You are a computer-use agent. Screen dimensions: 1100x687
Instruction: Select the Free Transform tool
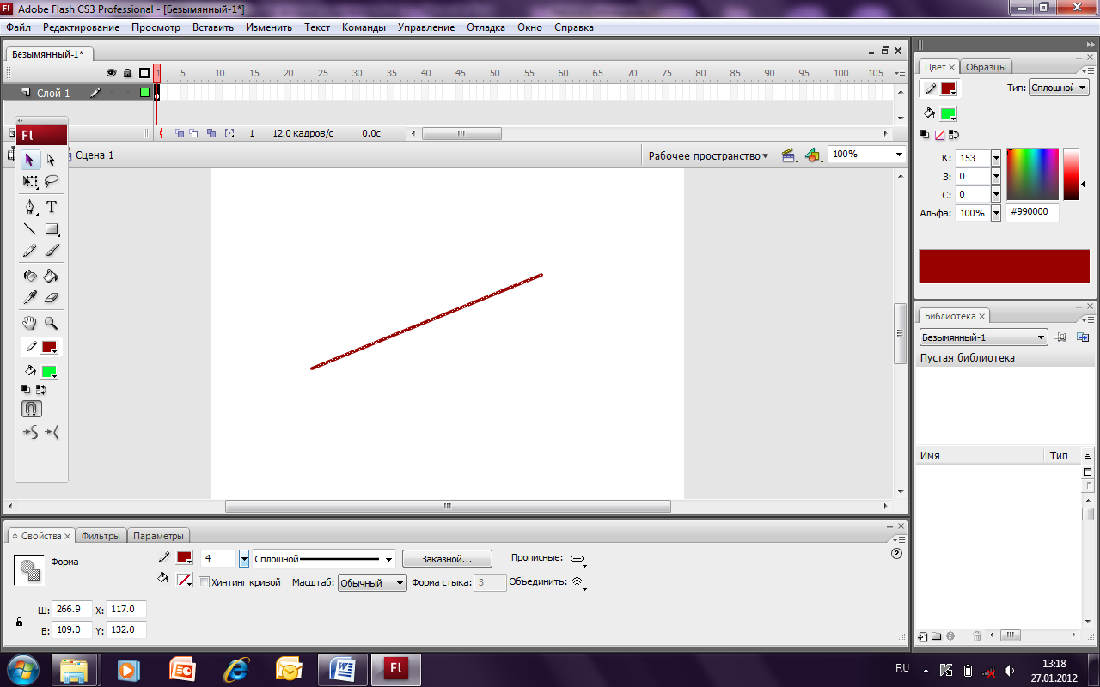30,181
